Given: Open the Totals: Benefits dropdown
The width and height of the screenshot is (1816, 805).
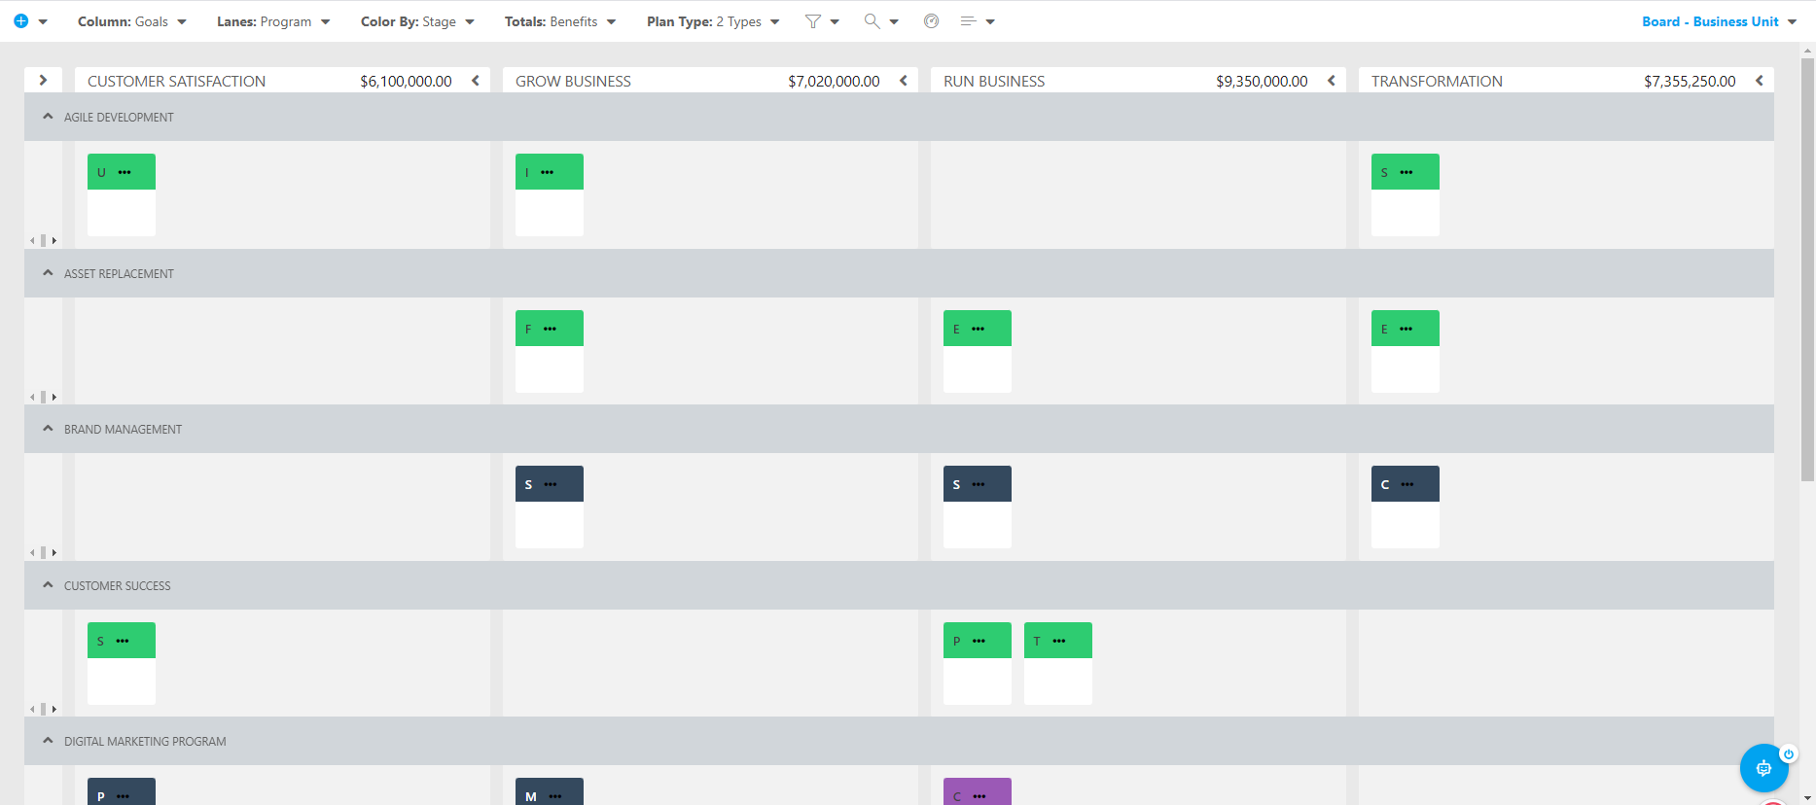Looking at the screenshot, I should click(x=560, y=21).
